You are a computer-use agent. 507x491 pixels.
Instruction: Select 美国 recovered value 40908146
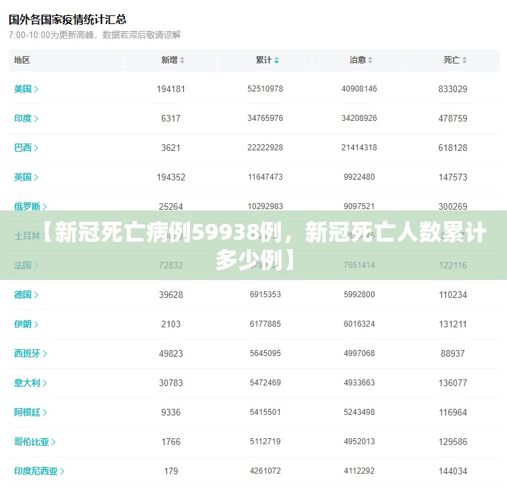(359, 89)
